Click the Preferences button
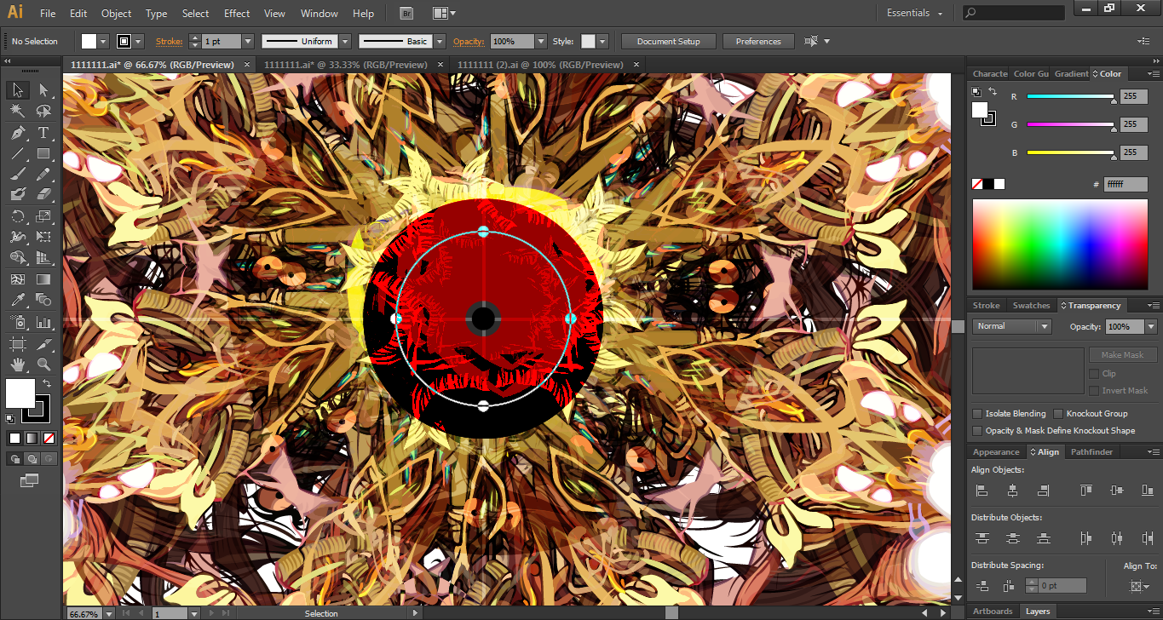Screen dimensions: 1163x620 (x=758, y=41)
